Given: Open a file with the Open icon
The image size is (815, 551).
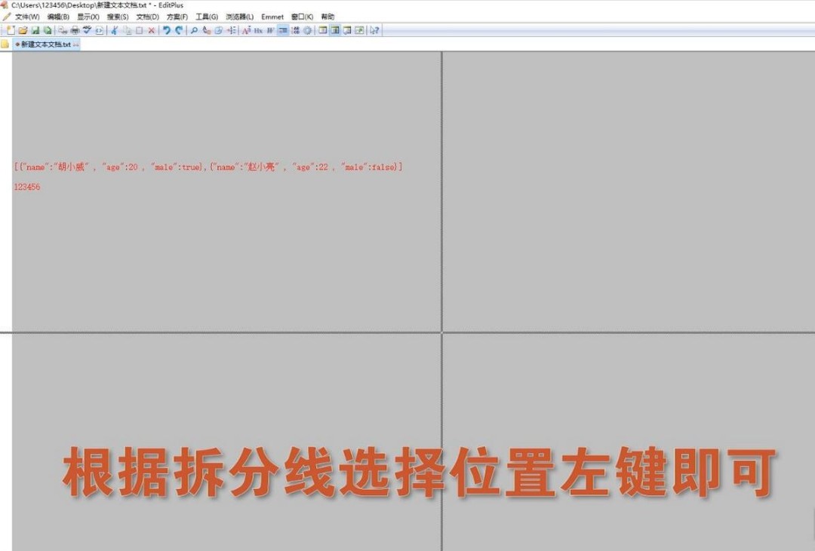Looking at the screenshot, I should pos(23,30).
